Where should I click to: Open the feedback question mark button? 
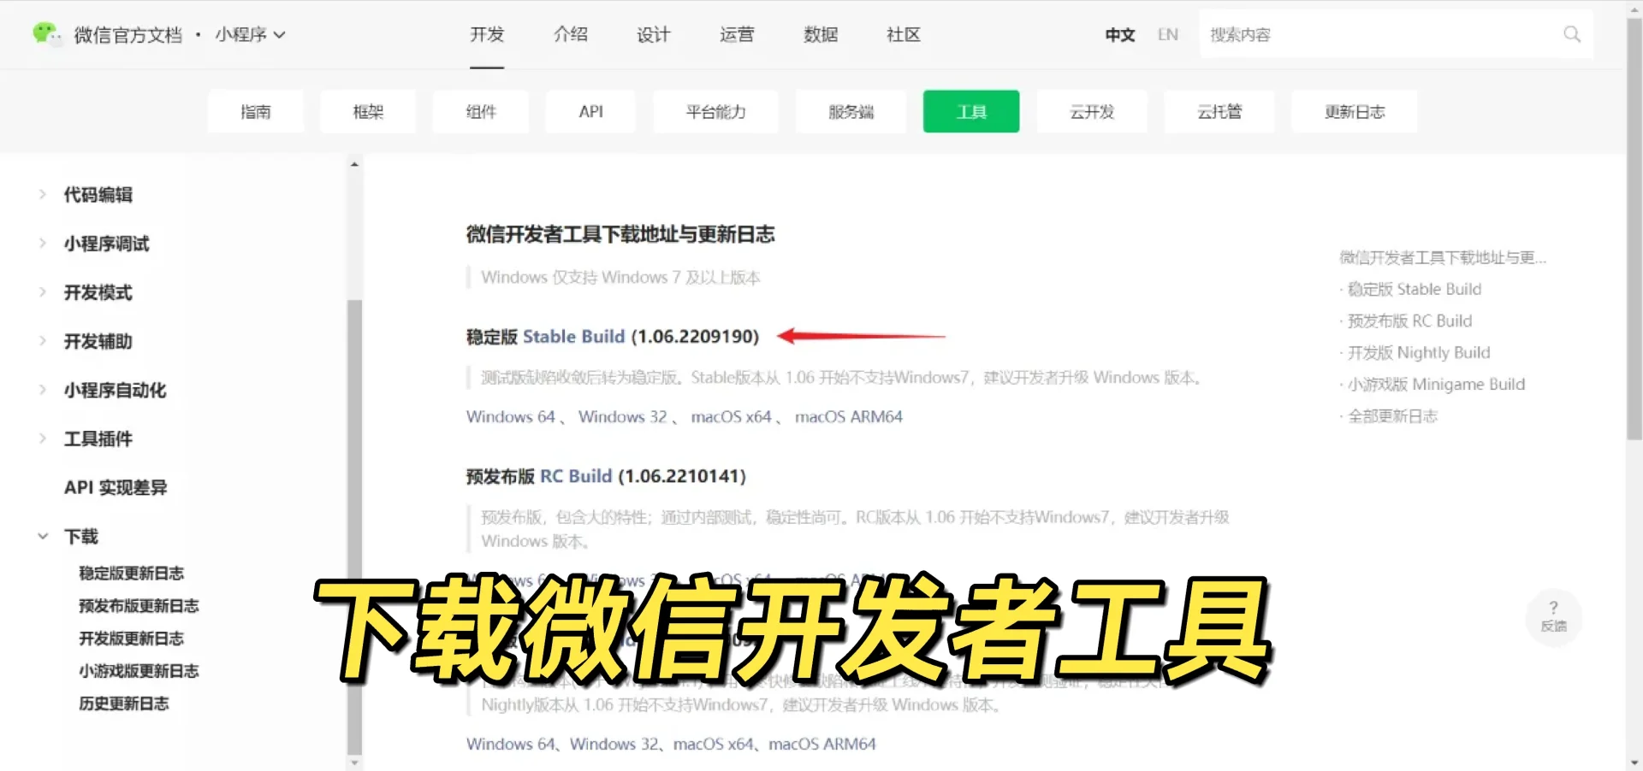[x=1553, y=615]
